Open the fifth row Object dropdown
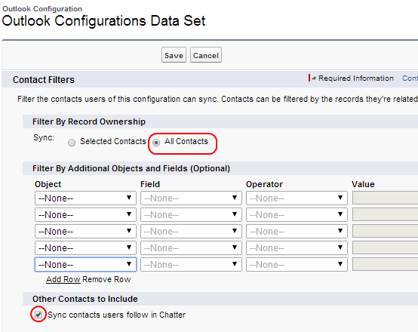The image size is (418, 332). 85,264
